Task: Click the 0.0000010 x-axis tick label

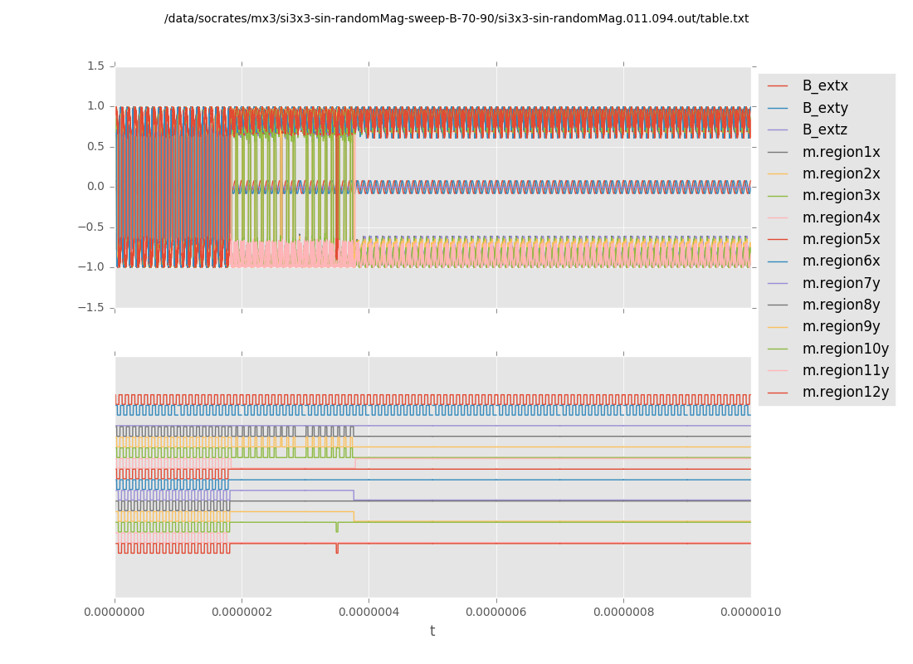Action: click(x=750, y=613)
